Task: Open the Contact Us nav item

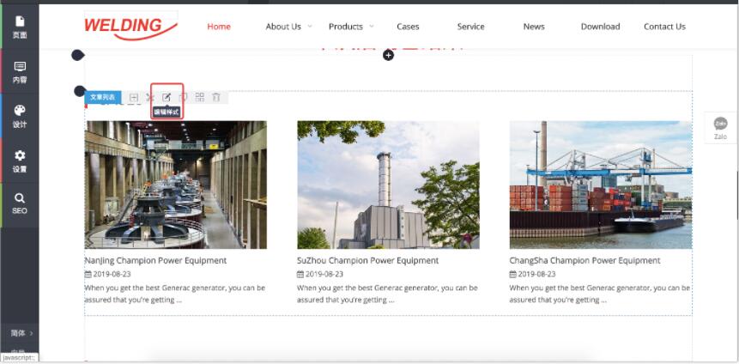Action: coord(664,27)
